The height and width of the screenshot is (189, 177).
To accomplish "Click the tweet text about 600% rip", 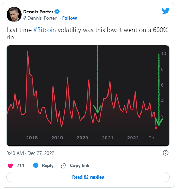I will 87,33.
